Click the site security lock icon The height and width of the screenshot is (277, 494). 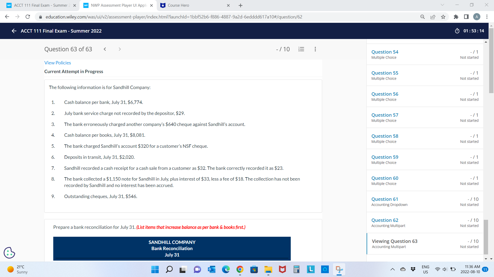point(40,17)
